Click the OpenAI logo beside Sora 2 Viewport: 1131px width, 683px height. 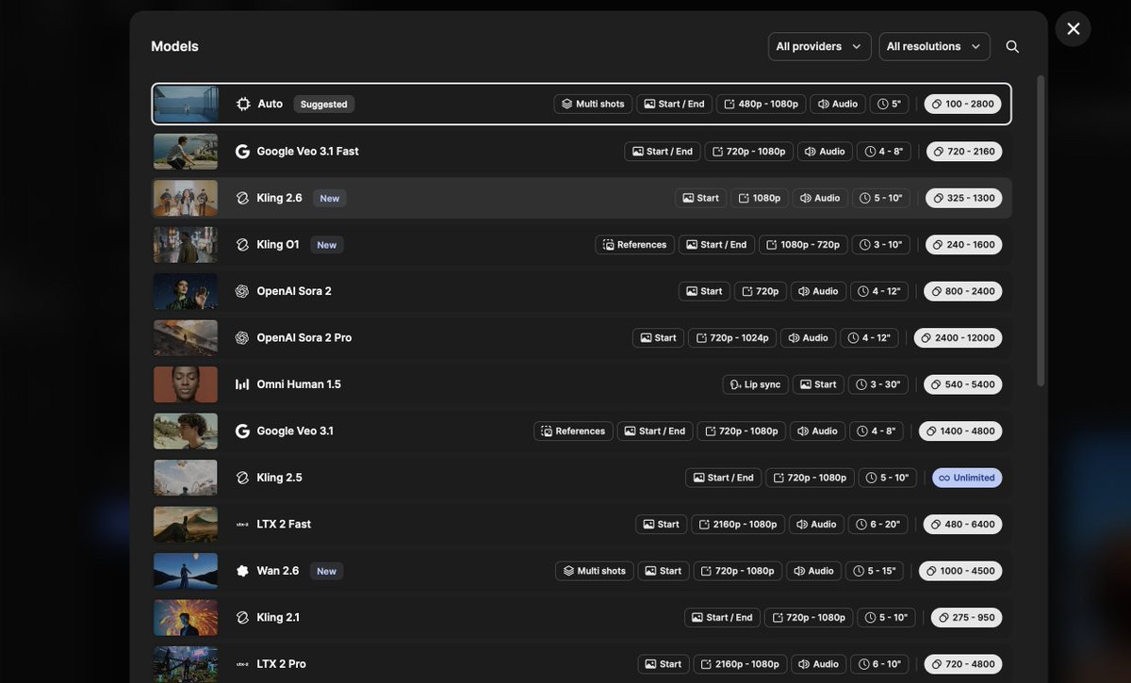(242, 291)
